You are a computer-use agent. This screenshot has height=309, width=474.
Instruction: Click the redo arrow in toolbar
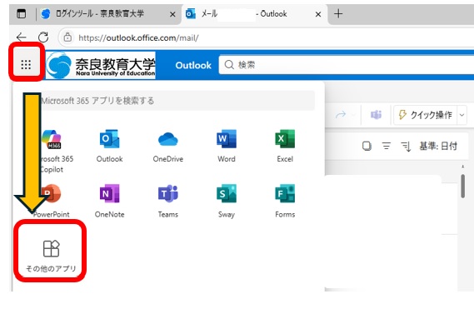coord(341,115)
